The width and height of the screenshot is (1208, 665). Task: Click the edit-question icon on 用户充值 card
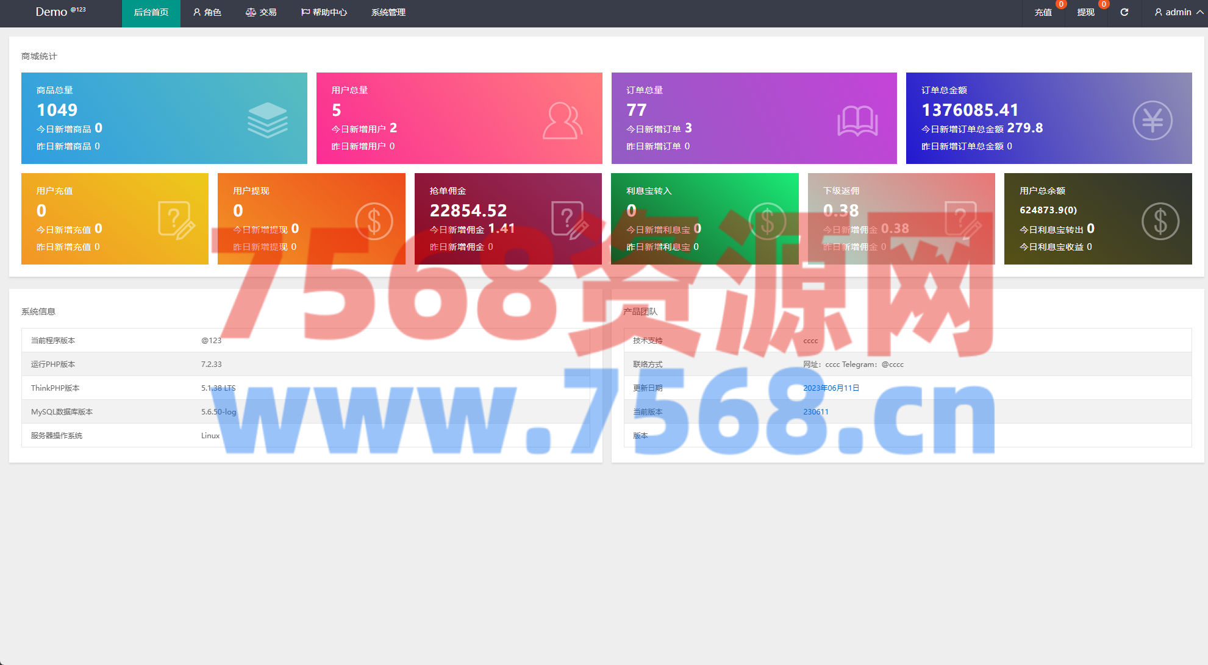pos(176,220)
